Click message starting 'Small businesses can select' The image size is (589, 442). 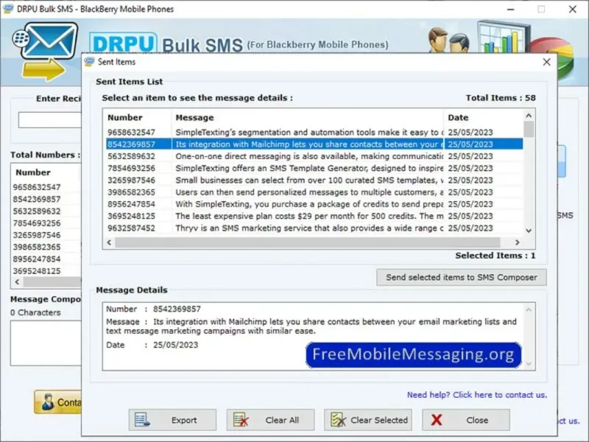(309, 180)
